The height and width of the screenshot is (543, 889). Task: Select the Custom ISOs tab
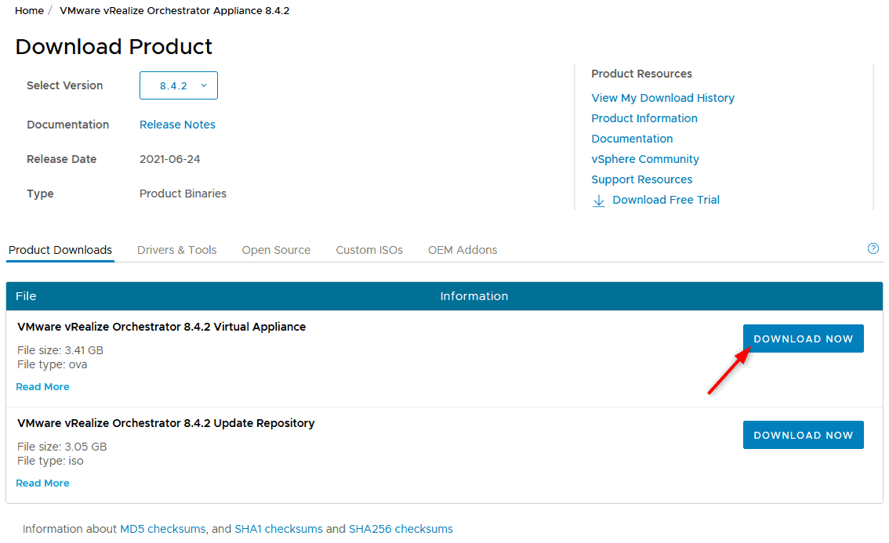369,250
